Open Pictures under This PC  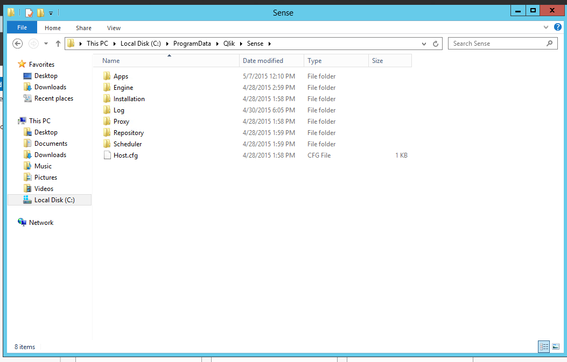46,178
